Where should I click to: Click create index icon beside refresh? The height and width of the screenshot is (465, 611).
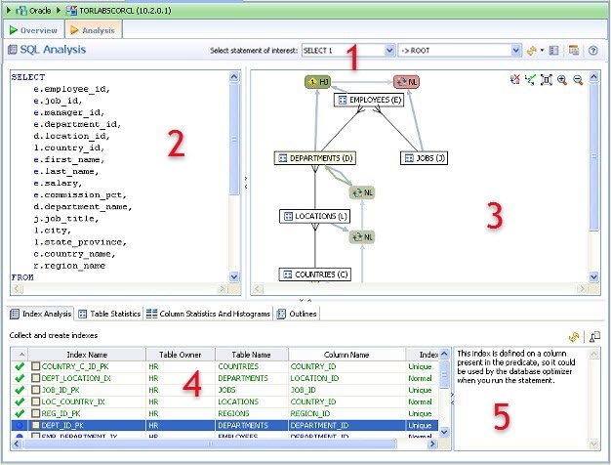tap(594, 336)
